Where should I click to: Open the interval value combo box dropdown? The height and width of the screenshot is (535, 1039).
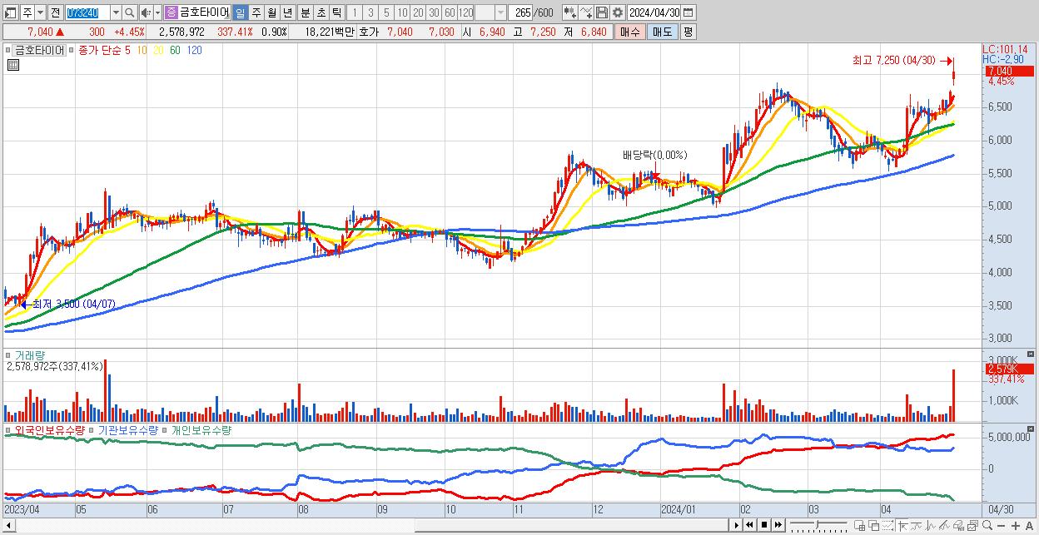500,12
